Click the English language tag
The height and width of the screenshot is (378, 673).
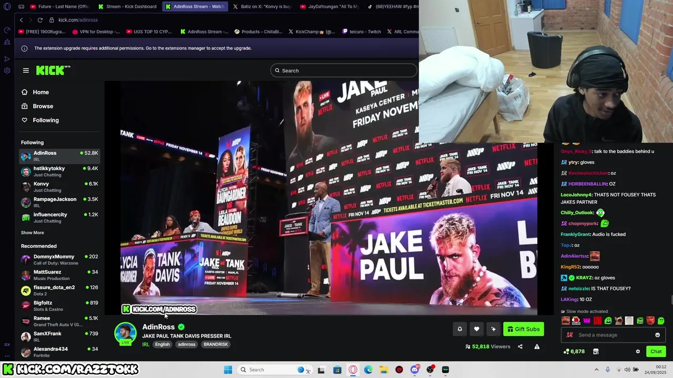(162, 344)
